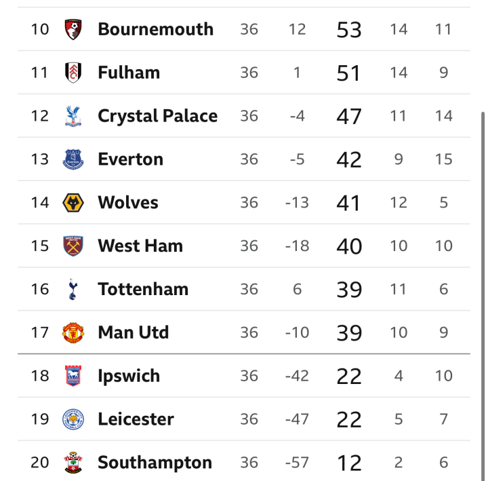Viewport: 488px width, 481px height.
Task: Open the Man Utd team link
Action: coord(134,332)
